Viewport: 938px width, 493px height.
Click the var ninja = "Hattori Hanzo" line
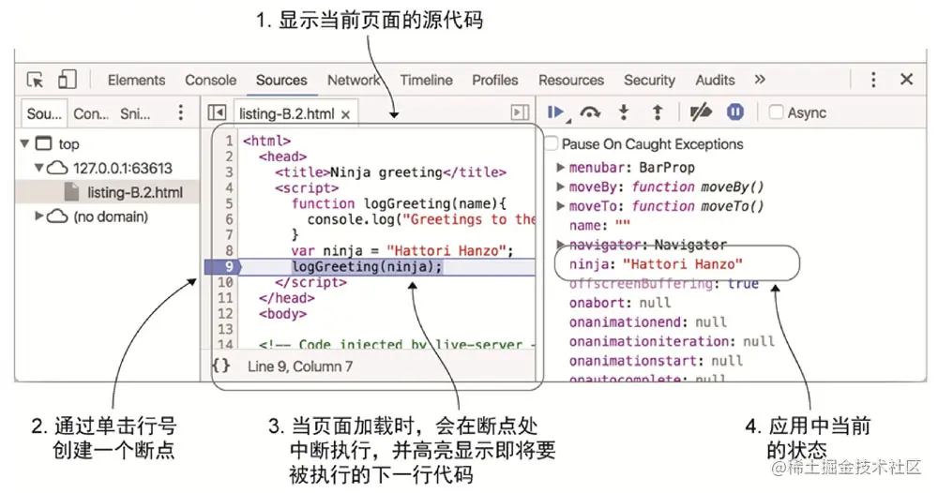[x=402, y=250]
